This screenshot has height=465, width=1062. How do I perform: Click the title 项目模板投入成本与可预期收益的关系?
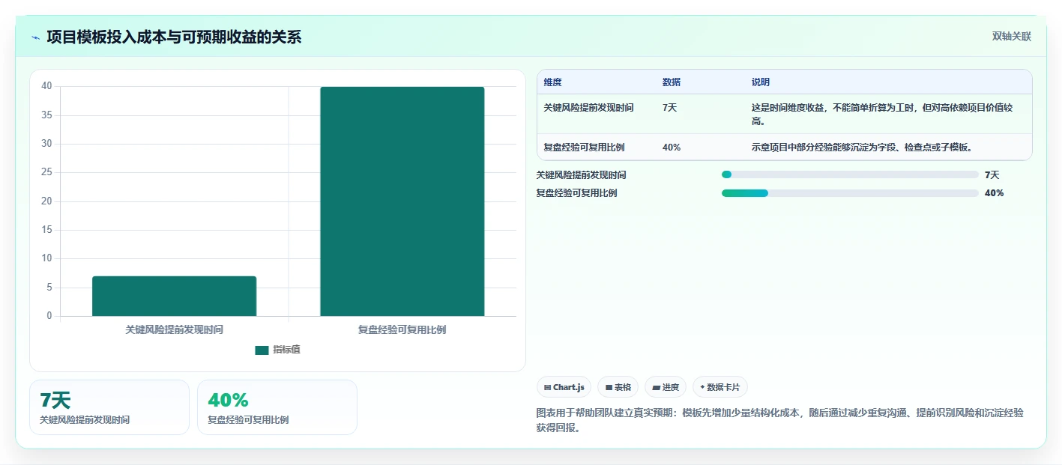[174, 37]
